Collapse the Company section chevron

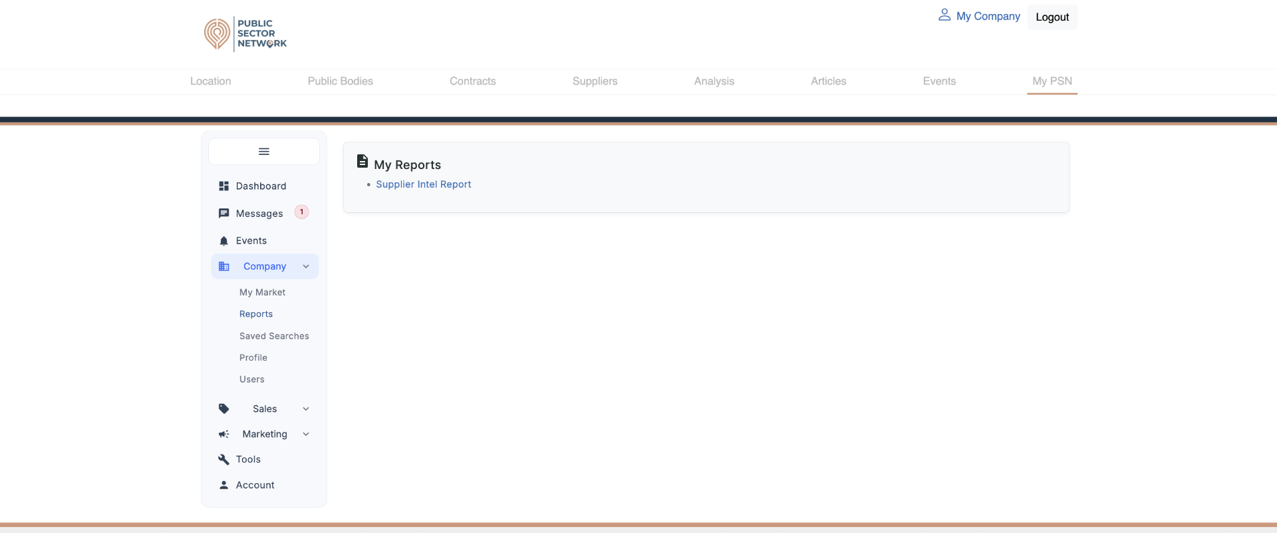click(306, 266)
